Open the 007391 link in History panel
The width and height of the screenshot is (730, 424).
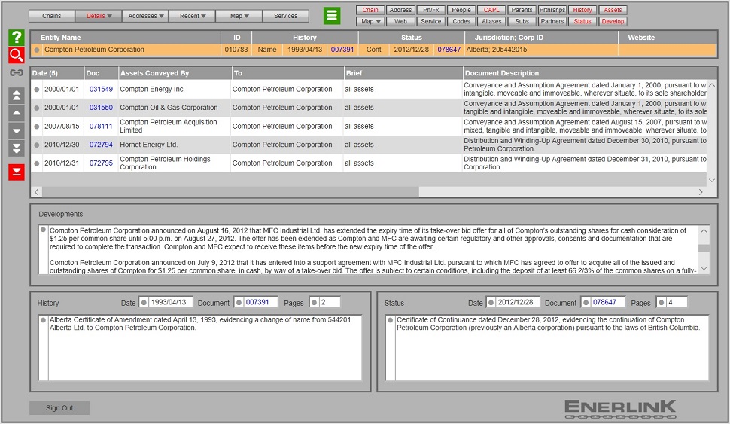pos(257,303)
